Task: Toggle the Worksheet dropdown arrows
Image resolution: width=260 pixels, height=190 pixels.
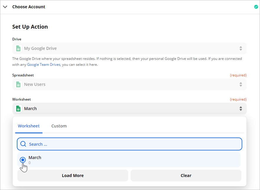Action: coord(240,109)
